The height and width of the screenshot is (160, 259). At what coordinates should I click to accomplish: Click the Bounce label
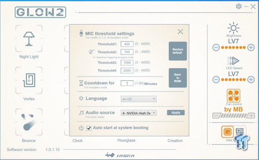[x=29, y=140]
